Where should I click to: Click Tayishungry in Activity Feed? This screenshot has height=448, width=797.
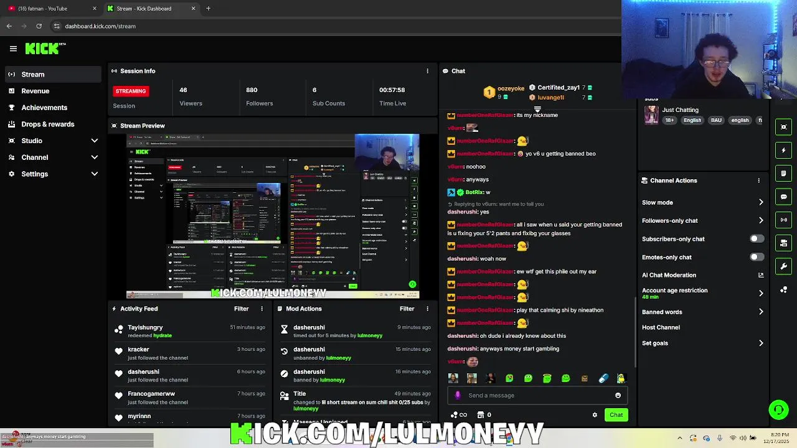point(145,327)
